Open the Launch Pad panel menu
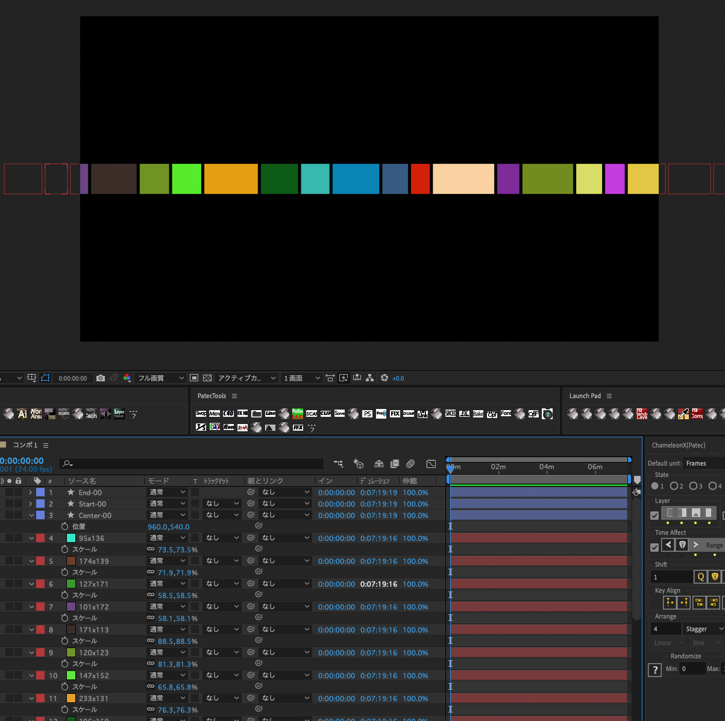Screen dimensions: 725x721 coord(609,396)
